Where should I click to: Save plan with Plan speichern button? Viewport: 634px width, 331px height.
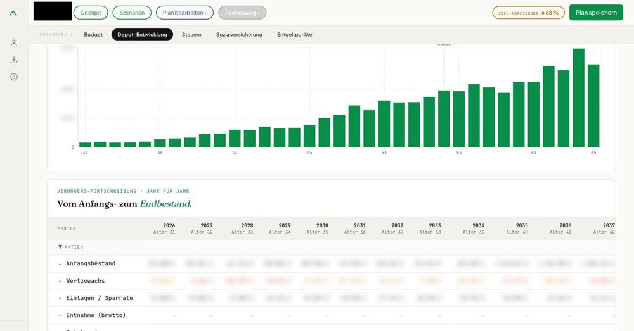point(596,13)
